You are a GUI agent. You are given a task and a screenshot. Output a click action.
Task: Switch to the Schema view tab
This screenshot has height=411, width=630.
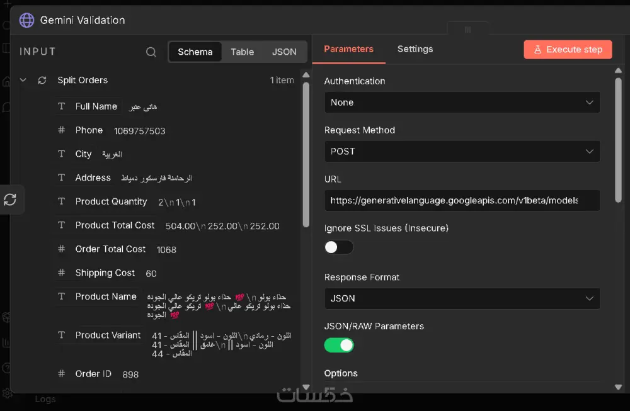point(195,52)
